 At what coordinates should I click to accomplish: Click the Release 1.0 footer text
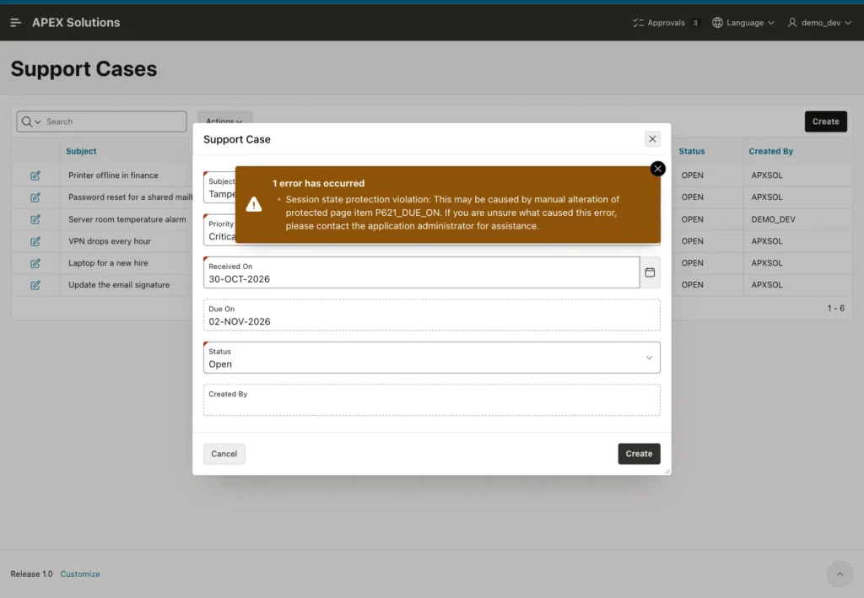(31, 574)
